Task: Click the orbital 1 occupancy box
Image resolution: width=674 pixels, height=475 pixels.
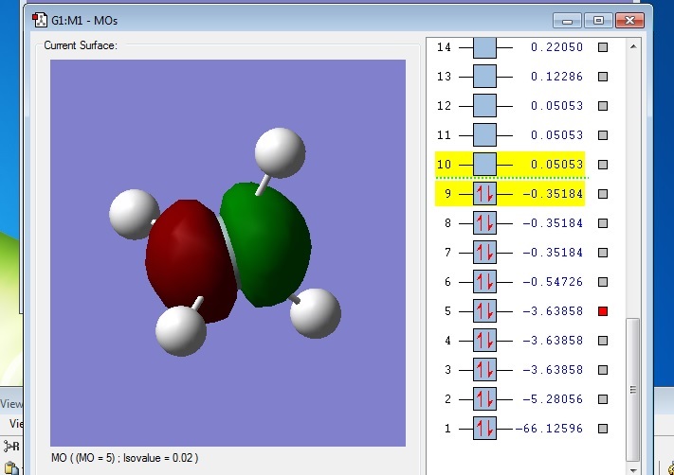Action: [x=484, y=429]
